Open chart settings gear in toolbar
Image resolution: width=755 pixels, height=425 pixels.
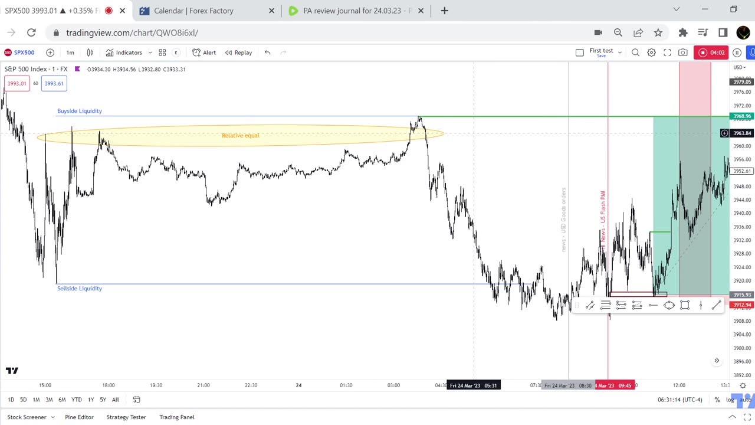(651, 53)
